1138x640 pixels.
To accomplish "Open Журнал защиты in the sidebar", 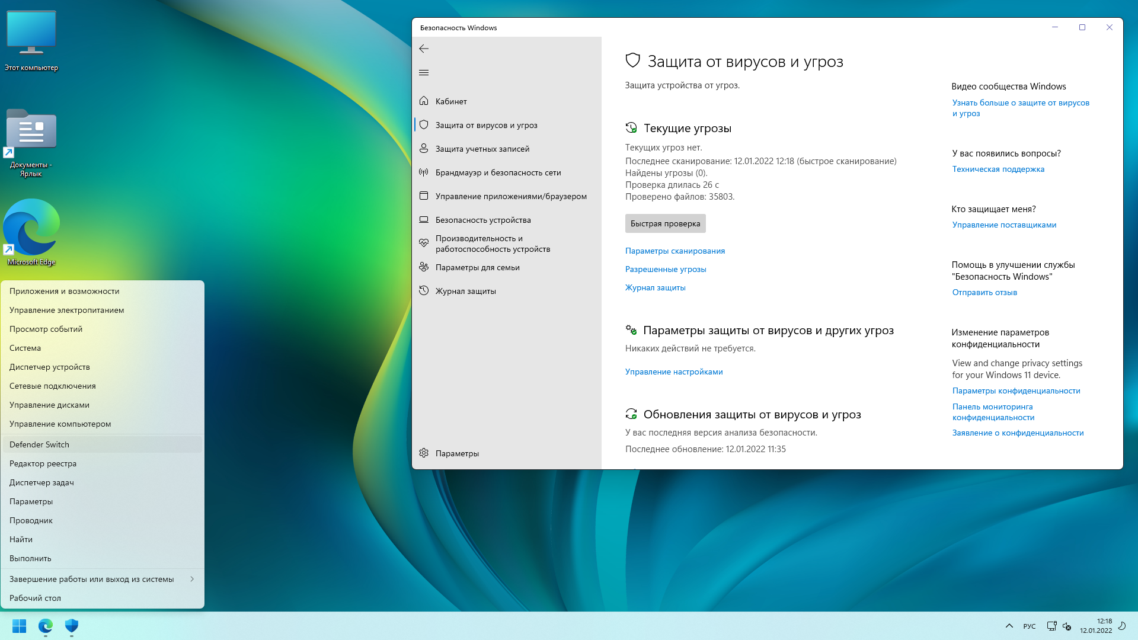I will pos(507,291).
